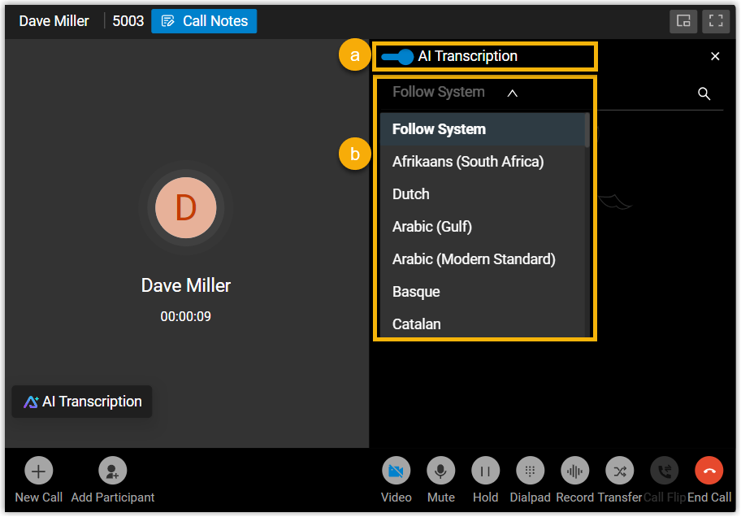
Task: Add a participant to the call
Action: (x=112, y=471)
